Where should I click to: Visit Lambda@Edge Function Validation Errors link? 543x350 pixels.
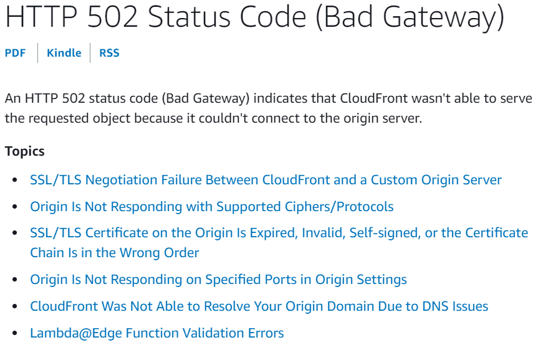[156, 333]
